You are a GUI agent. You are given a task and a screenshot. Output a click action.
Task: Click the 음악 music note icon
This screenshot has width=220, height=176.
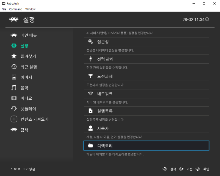point(14,88)
